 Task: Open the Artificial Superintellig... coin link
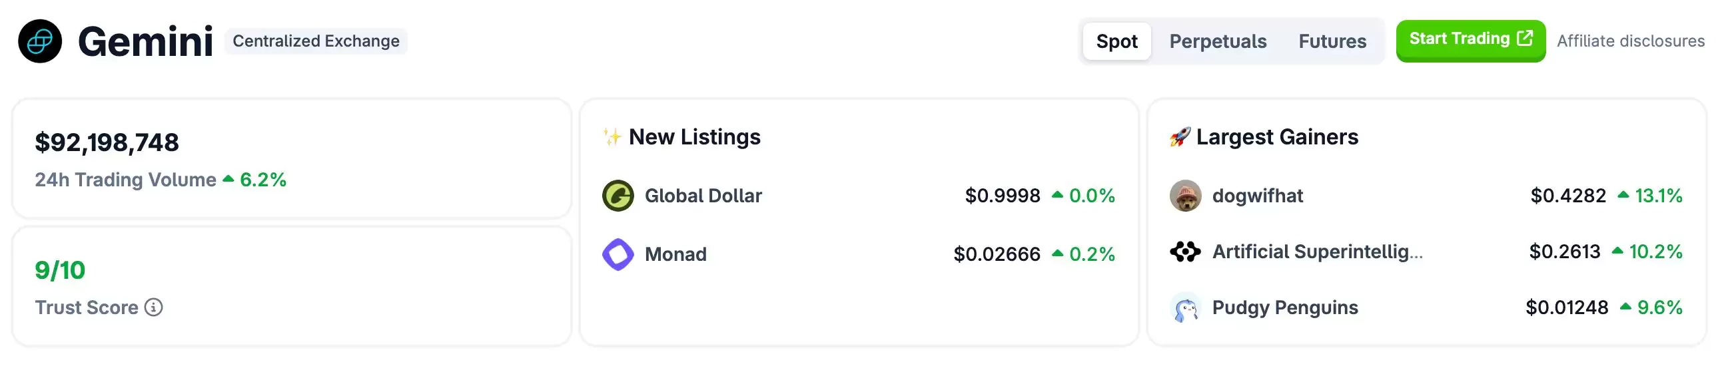pyautogui.click(x=1316, y=252)
